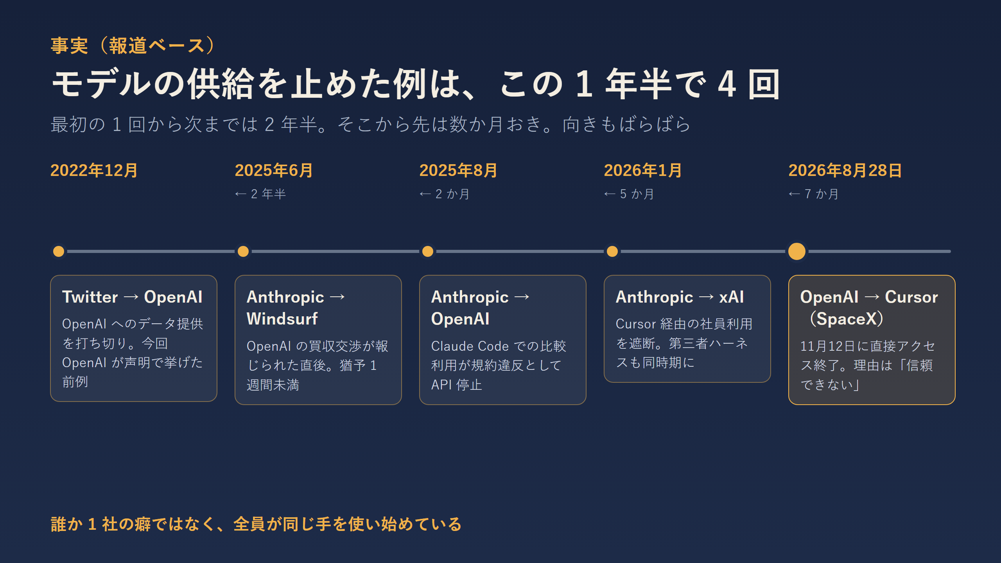Select the Anthropic → OpenAI card title
This screenshot has width=1001, height=563.
(x=481, y=308)
